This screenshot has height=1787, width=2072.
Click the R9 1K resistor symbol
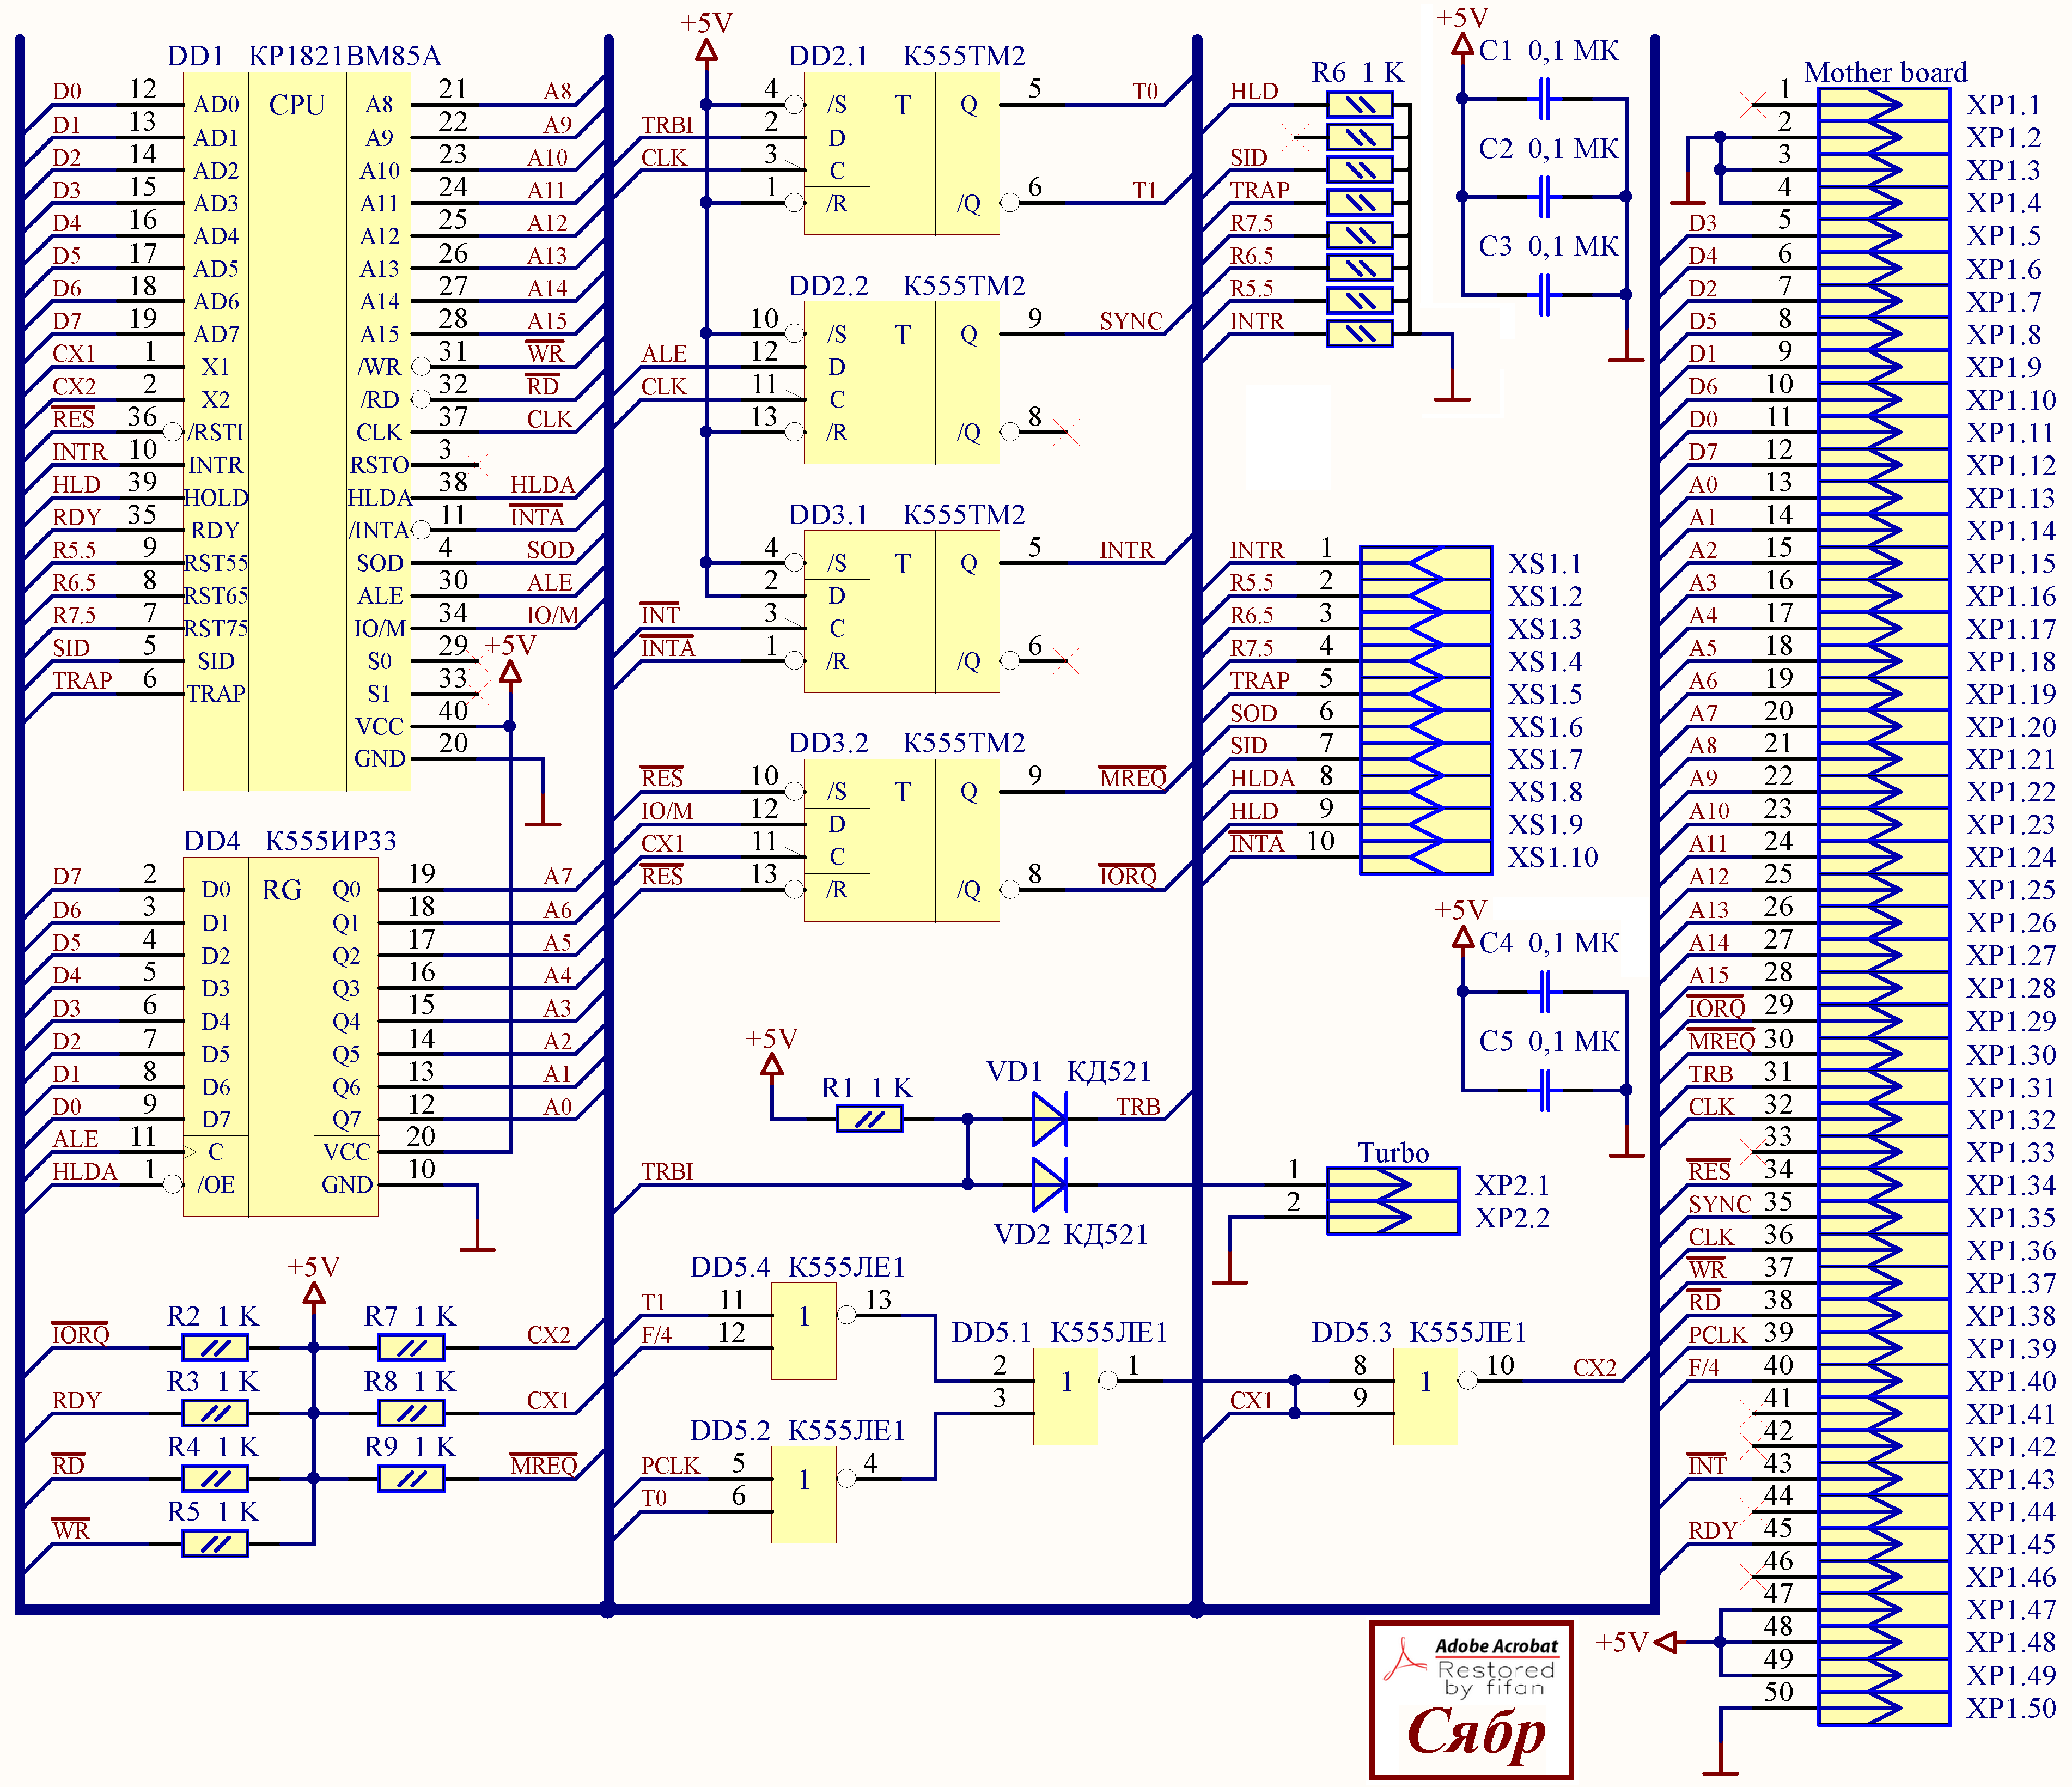tap(411, 1478)
